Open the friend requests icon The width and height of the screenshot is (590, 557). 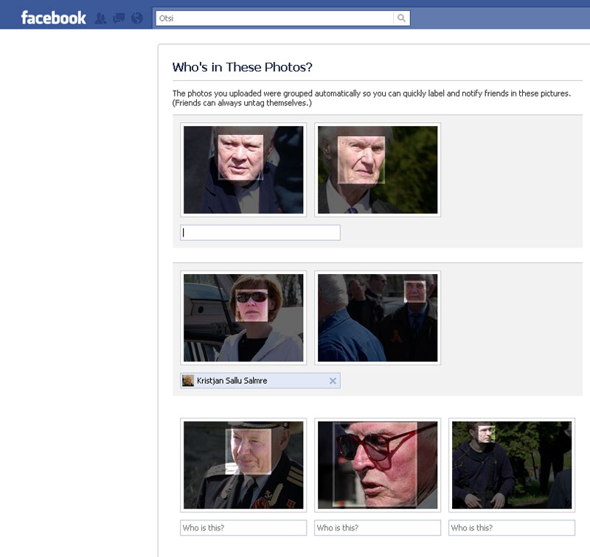101,18
